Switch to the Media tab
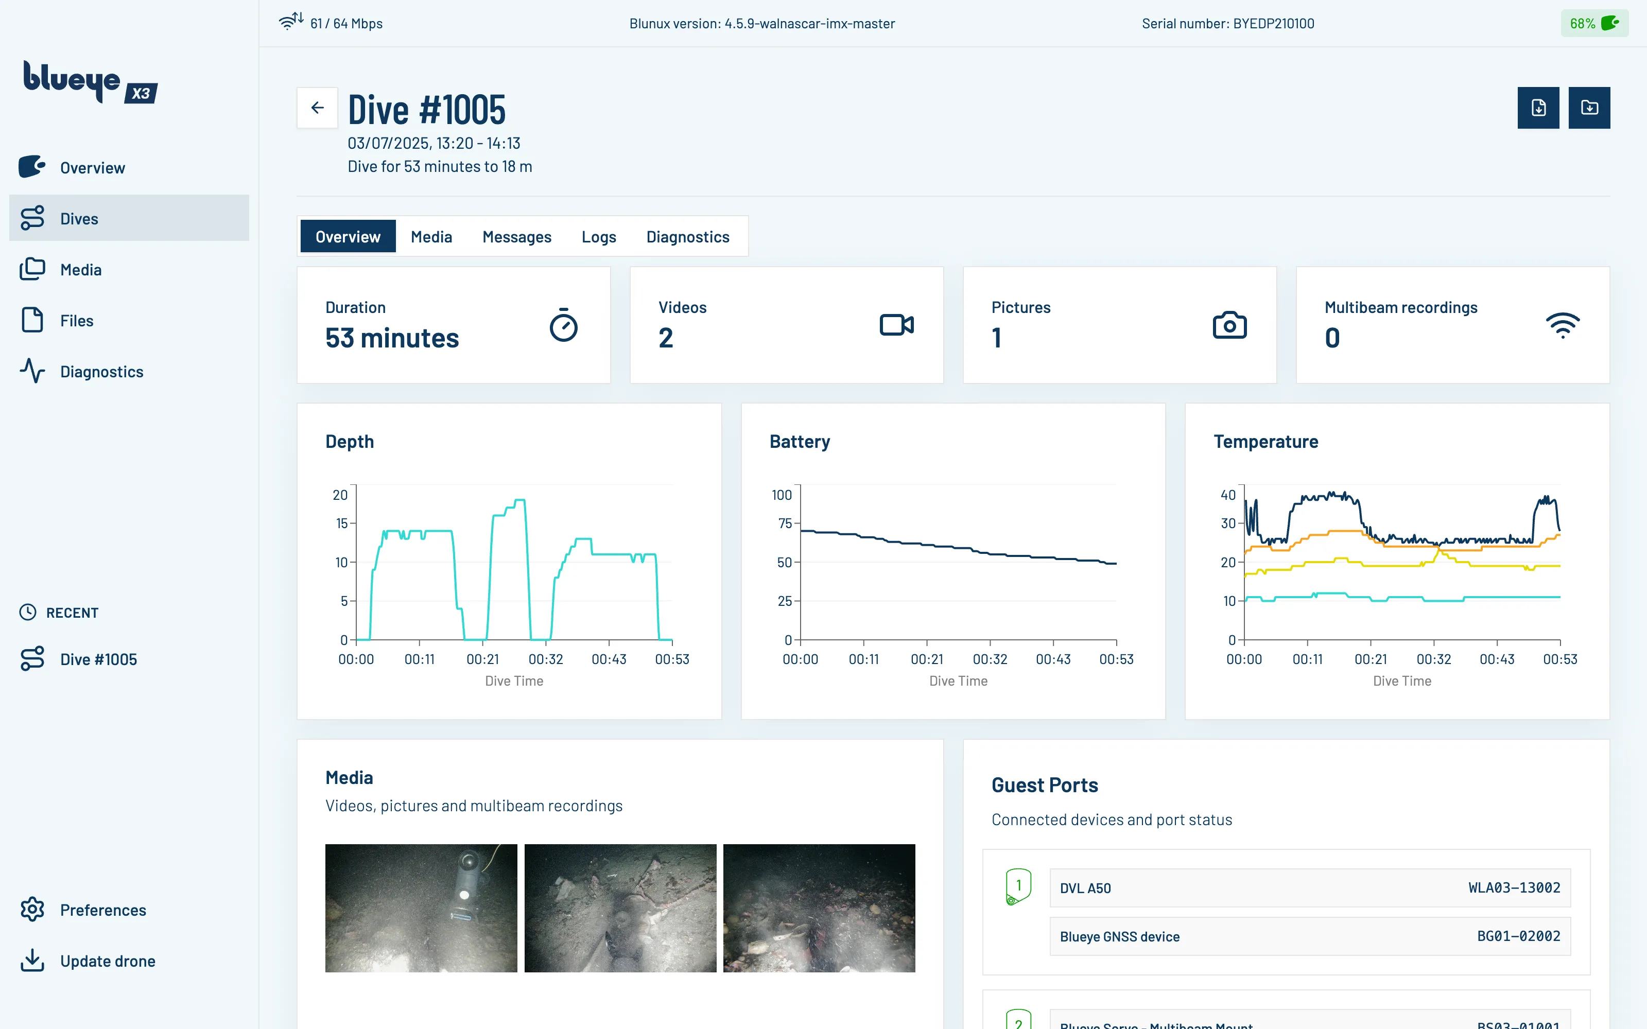Viewport: 1647px width, 1029px height. tap(431, 236)
